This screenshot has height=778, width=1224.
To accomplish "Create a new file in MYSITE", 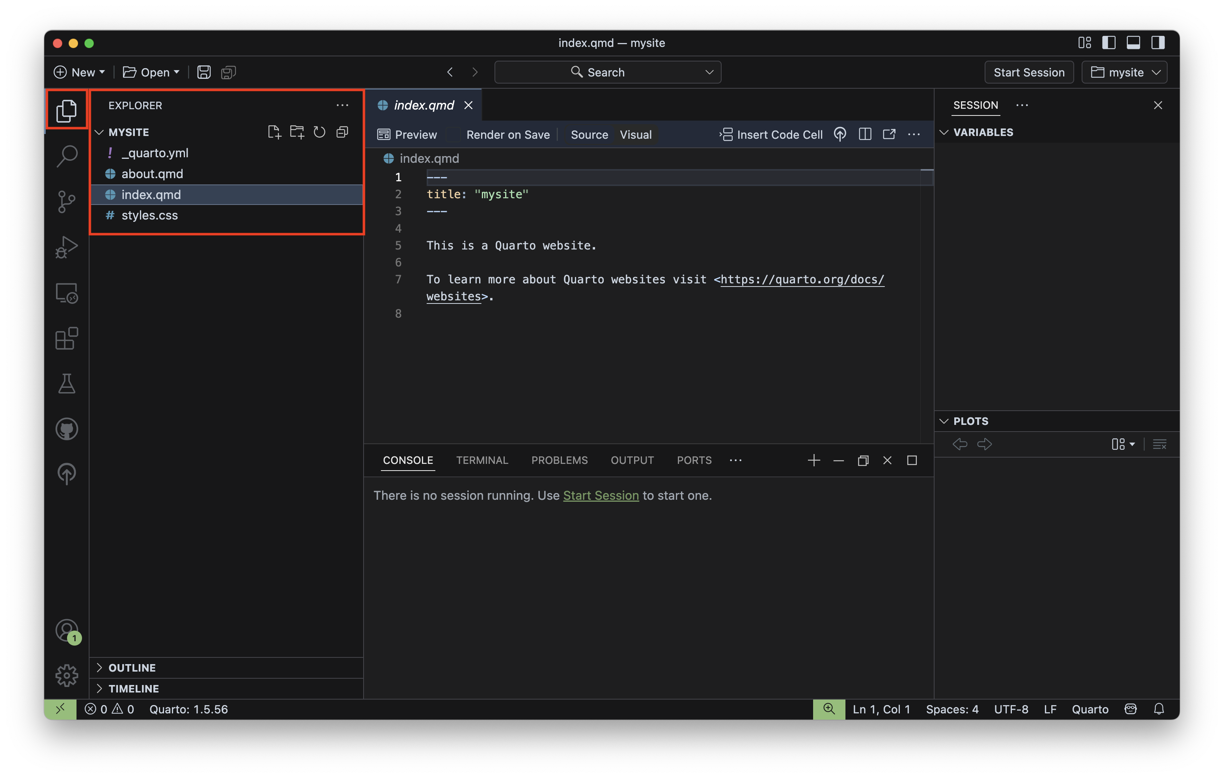I will 274,132.
